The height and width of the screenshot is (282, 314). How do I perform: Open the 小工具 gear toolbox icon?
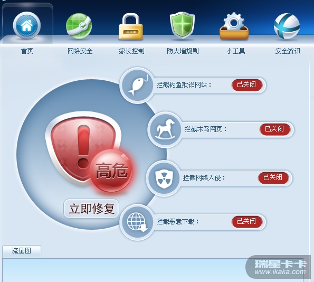point(234,26)
